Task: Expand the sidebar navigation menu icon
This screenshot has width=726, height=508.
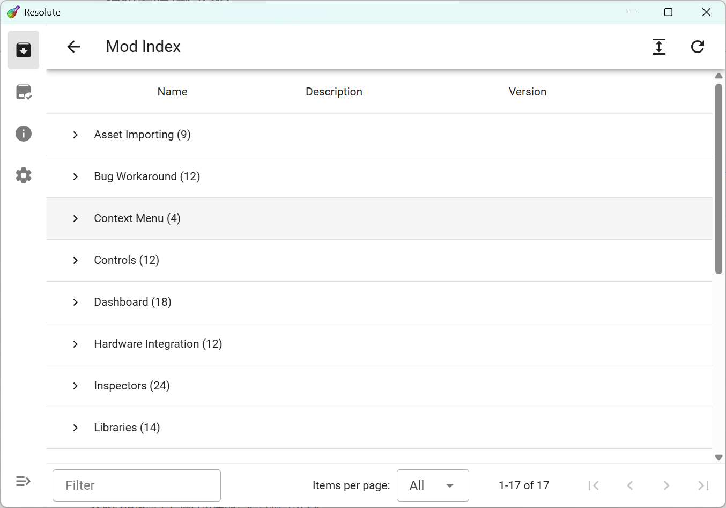Action: click(23, 481)
